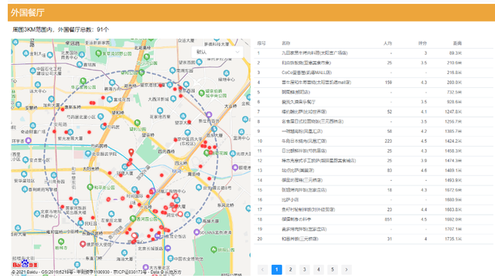Viewport: 495px width, 278px height.
Task: Click the 1424.2米 distance cell
Action: [453, 141]
